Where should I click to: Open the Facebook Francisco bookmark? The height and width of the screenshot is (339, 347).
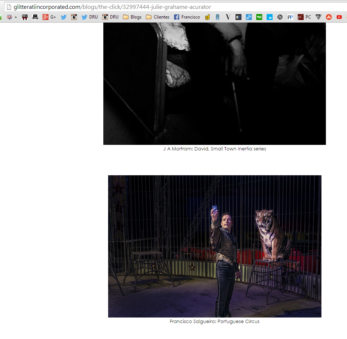(187, 17)
